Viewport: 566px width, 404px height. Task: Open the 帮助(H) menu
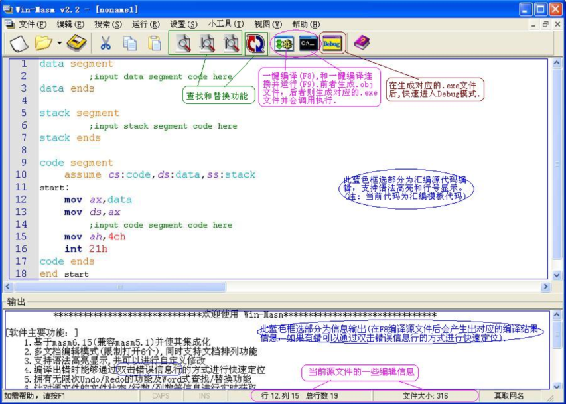306,24
